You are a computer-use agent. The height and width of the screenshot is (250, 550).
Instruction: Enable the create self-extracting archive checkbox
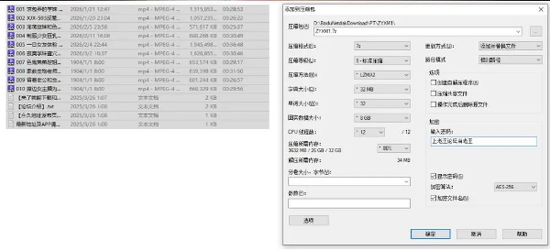tap(433, 83)
